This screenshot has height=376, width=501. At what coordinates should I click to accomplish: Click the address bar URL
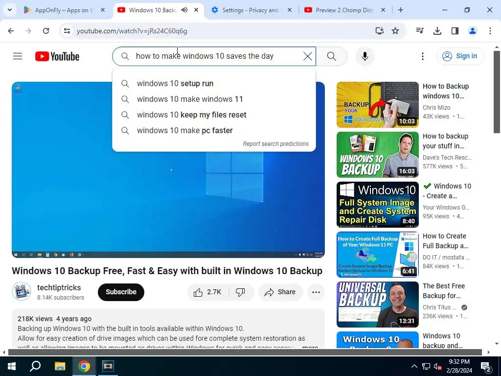coord(132,31)
